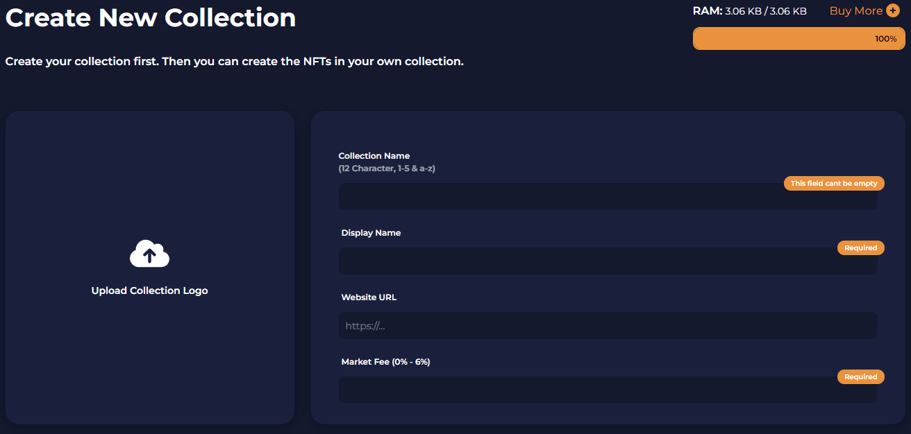Screen dimensions: 911x434
Task: Click the Create New Collection heading
Action: click(151, 17)
